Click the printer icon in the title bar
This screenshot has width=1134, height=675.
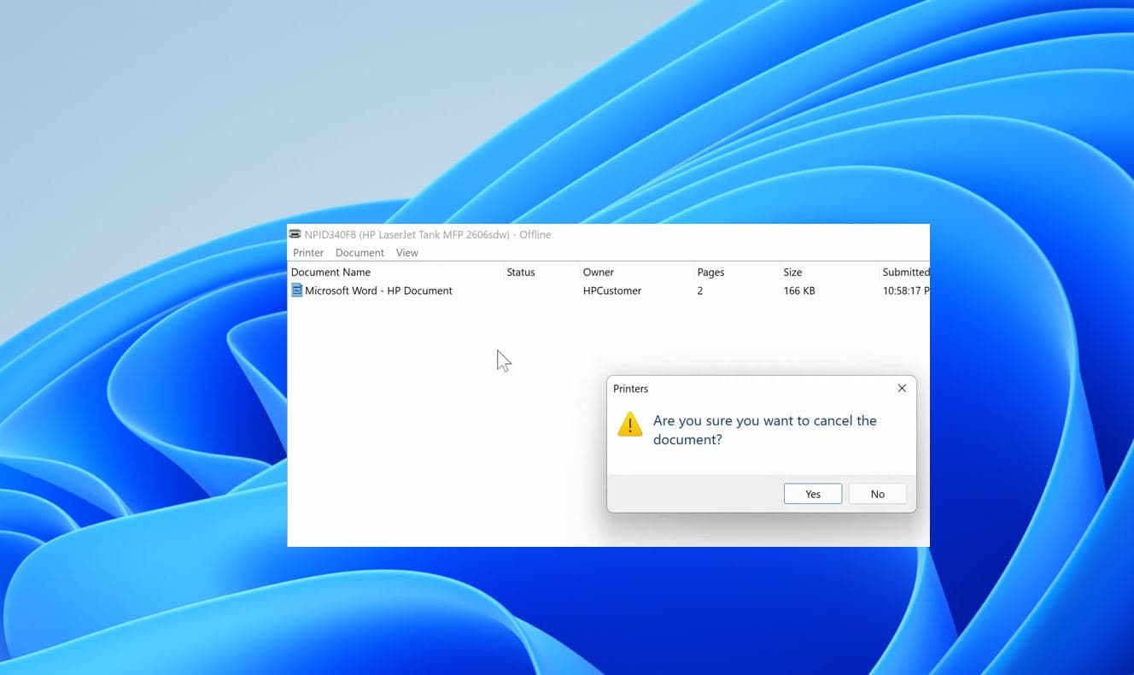(295, 234)
